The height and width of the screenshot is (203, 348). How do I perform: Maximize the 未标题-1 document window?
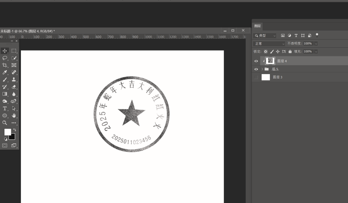click(233, 30)
